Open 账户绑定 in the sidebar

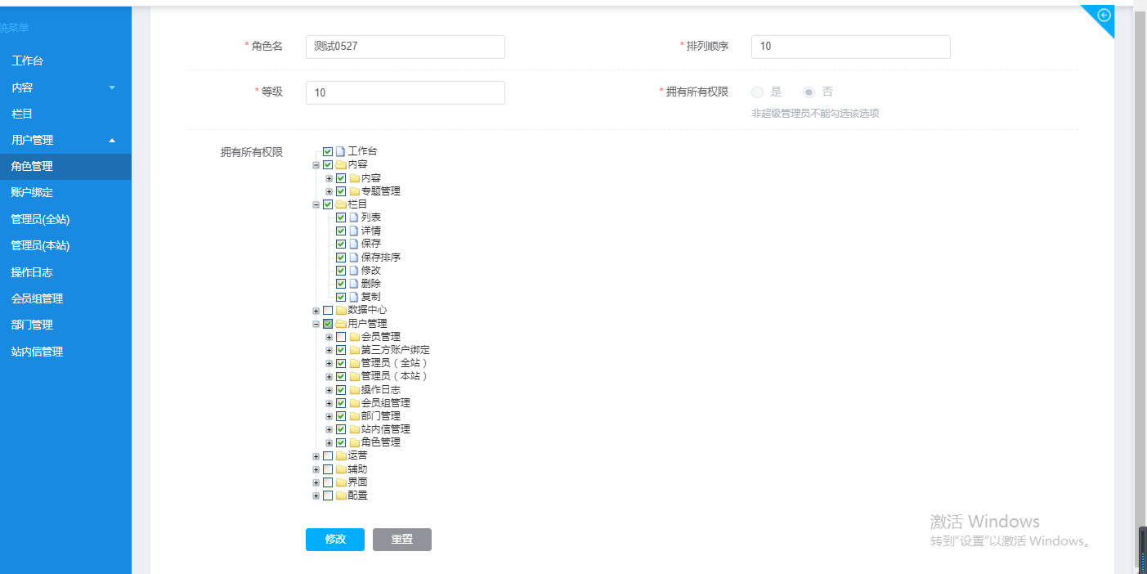[65, 192]
